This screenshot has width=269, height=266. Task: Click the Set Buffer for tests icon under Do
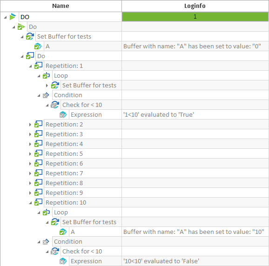(30, 36)
